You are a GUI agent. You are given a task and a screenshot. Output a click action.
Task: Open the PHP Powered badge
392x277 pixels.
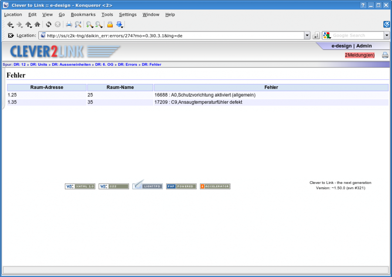pos(181,186)
